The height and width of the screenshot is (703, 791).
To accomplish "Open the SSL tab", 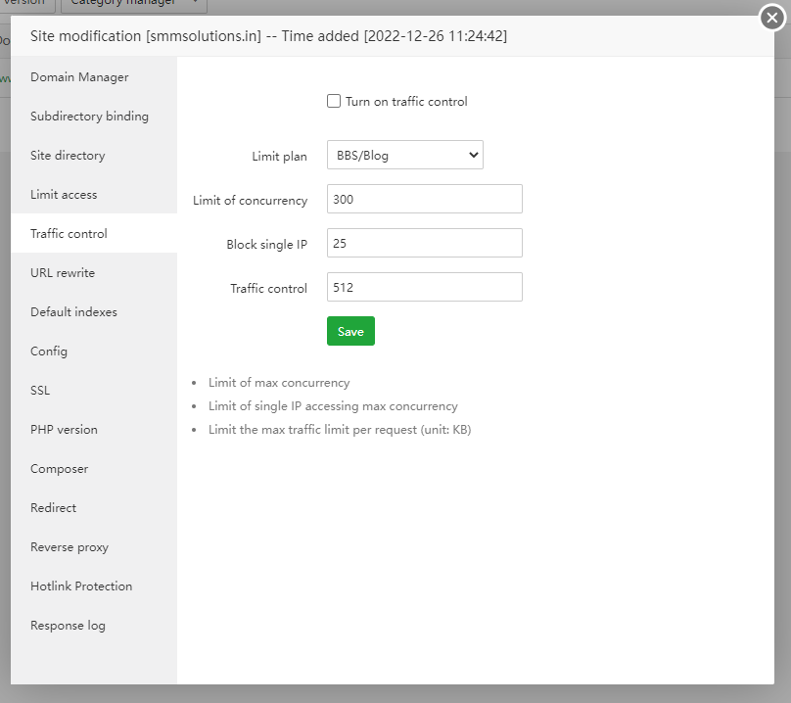I will [94, 390].
